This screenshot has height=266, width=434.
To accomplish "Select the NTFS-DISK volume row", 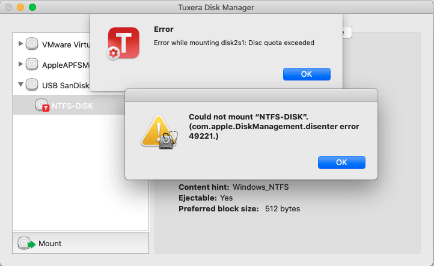I will 69,105.
